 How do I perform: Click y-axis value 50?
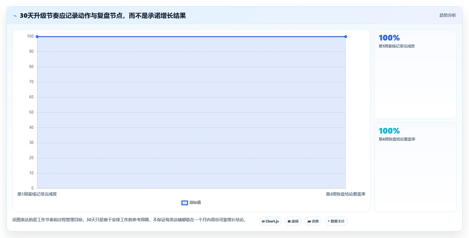pyautogui.click(x=31, y=112)
